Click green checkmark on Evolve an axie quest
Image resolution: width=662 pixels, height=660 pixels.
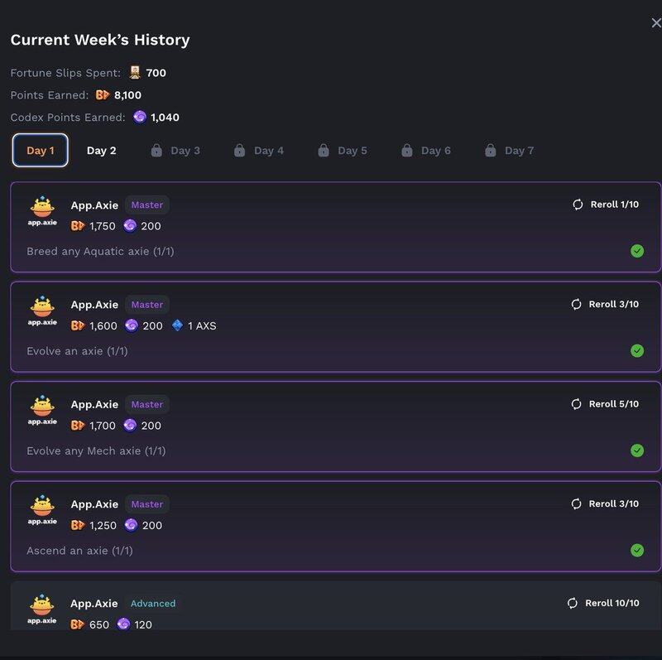point(637,351)
